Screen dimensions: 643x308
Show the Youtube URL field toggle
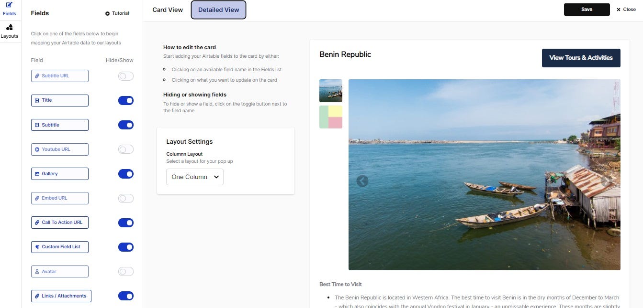pyautogui.click(x=126, y=149)
